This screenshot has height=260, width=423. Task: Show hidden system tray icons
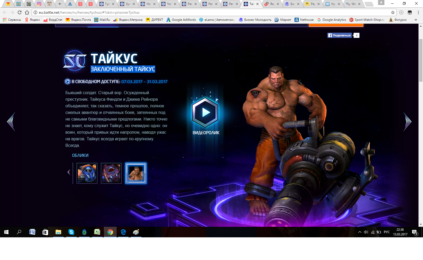360,232
